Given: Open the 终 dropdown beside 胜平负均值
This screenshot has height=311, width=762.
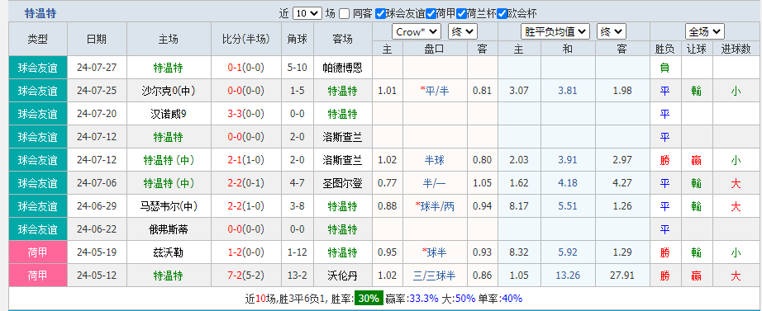Looking at the screenshot, I should coord(612,32).
